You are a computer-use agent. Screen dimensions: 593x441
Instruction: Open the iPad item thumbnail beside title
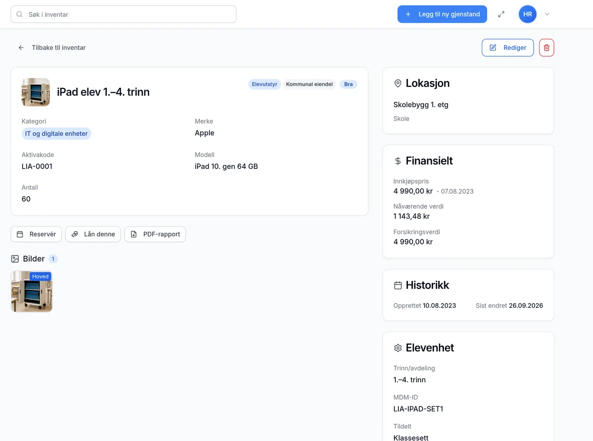[x=36, y=92]
